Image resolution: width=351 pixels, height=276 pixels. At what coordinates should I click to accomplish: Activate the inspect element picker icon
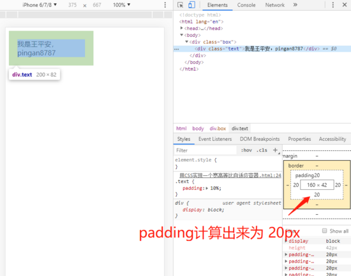pyautogui.click(x=180, y=5)
